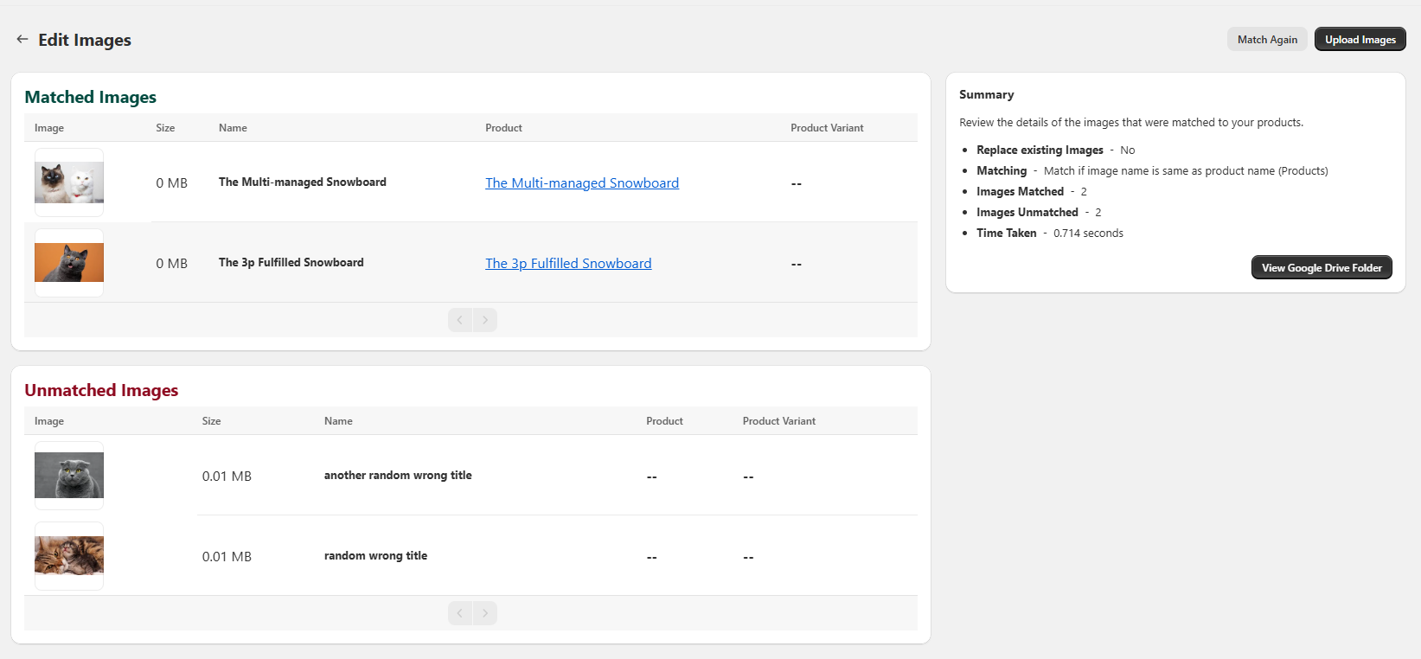Select the 'random wrong title' row name
The height and width of the screenshot is (659, 1421).
[x=375, y=556]
